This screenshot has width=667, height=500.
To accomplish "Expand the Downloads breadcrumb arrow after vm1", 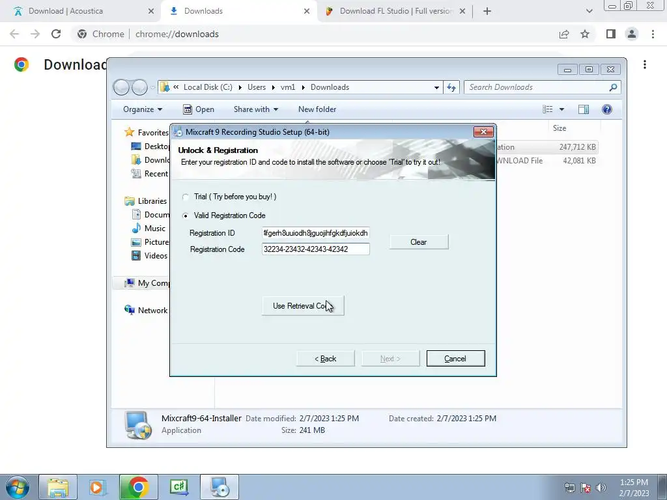I will coord(304,87).
